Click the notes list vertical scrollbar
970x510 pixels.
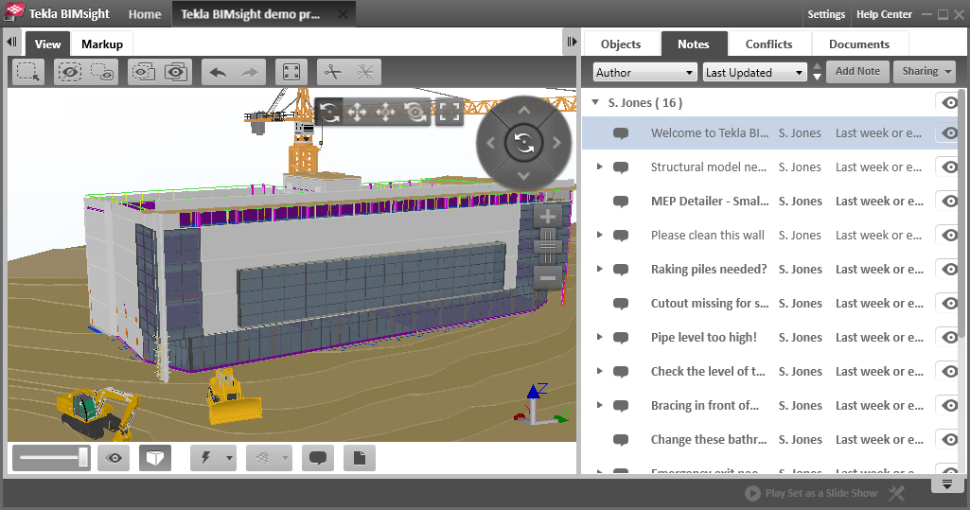[962, 215]
